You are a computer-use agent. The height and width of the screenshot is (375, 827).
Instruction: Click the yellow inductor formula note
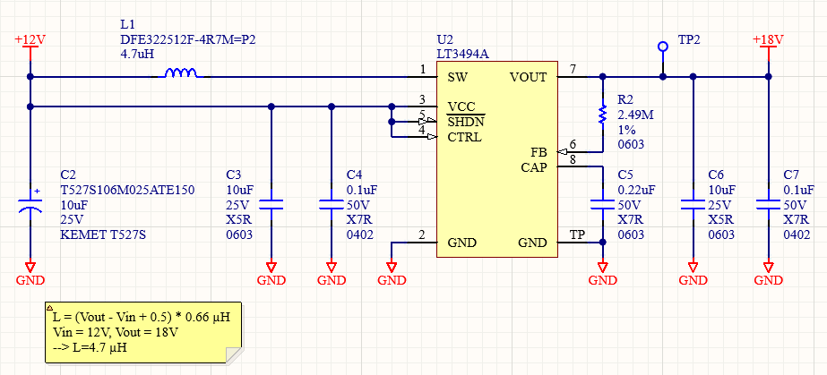(x=143, y=332)
